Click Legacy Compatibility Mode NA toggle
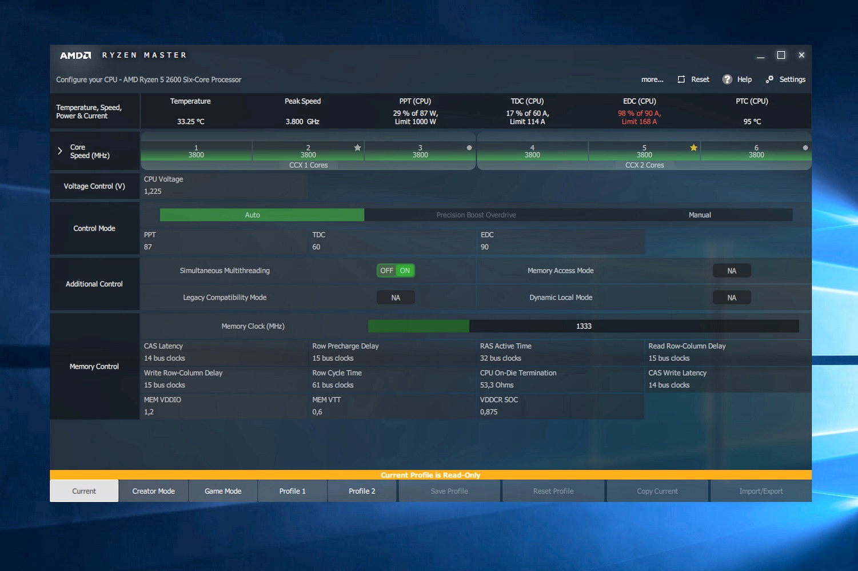Screen dimensions: 858x571 point(396,297)
